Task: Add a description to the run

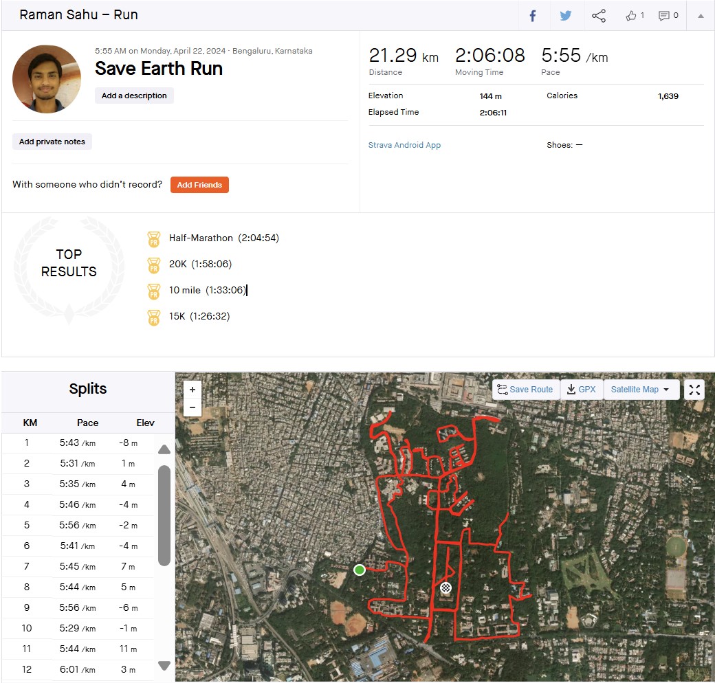Action: click(134, 96)
